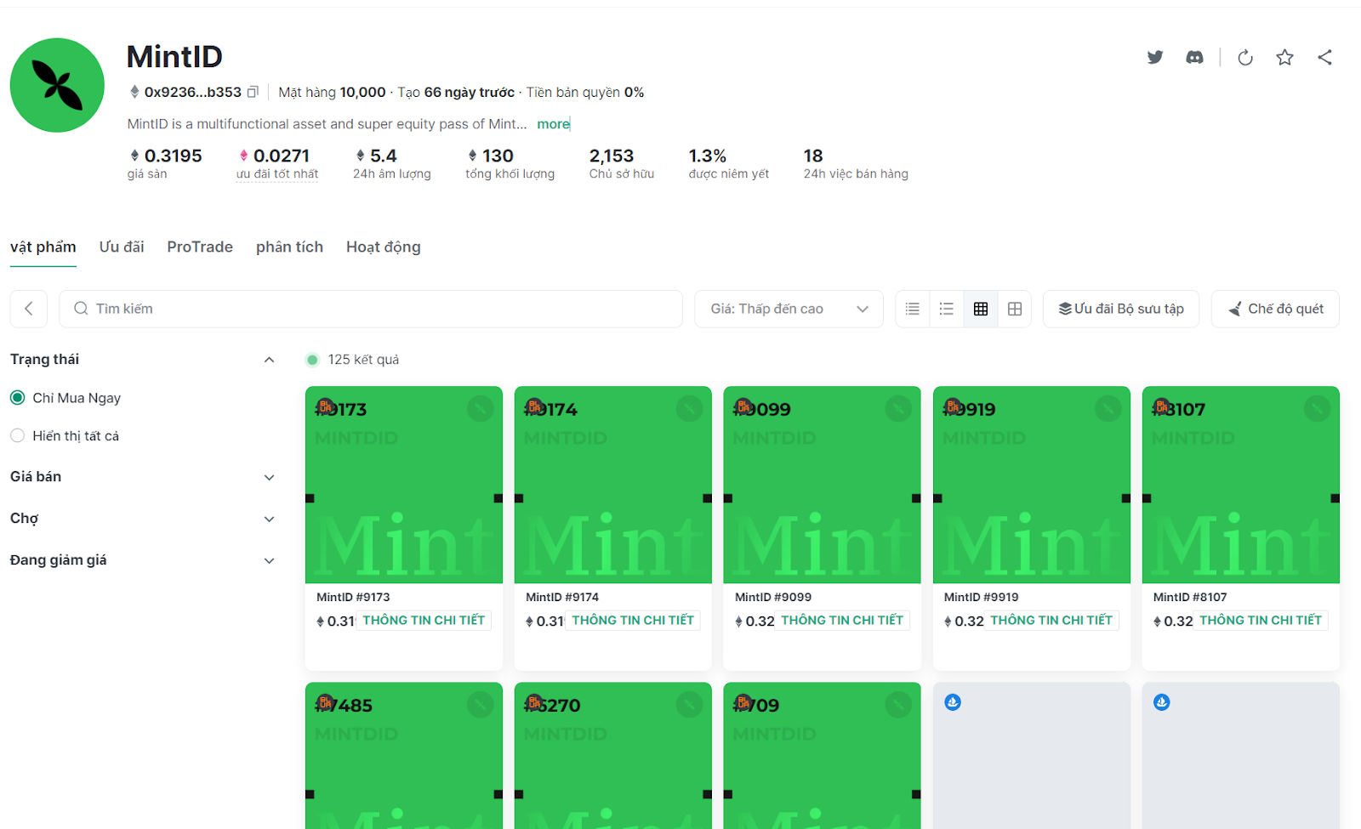Open the 'vật phẩm' tab

(x=43, y=247)
